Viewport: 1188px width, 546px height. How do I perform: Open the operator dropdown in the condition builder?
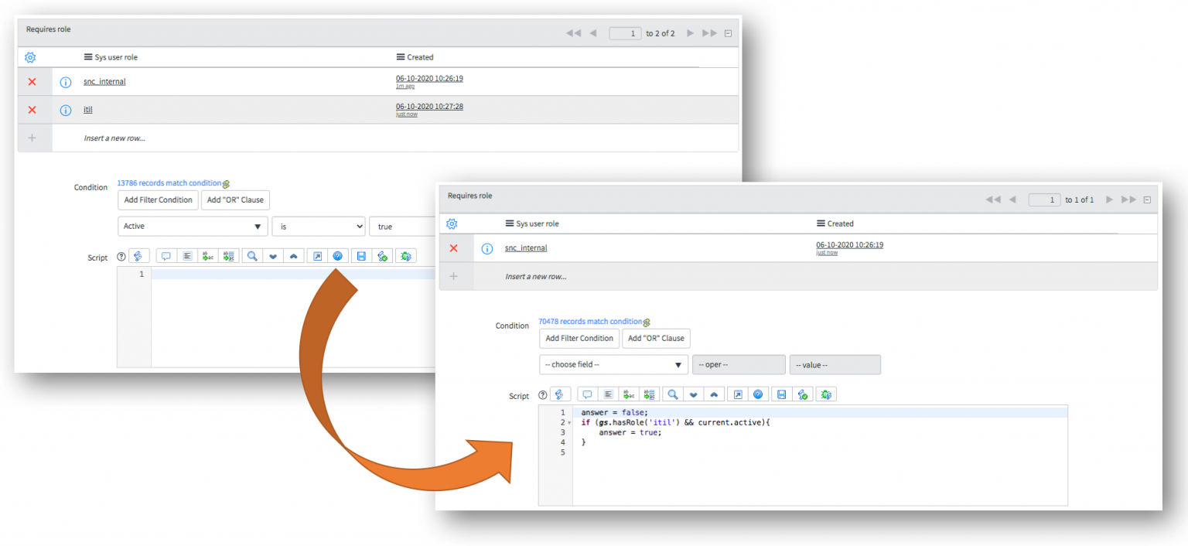pyautogui.click(x=738, y=364)
